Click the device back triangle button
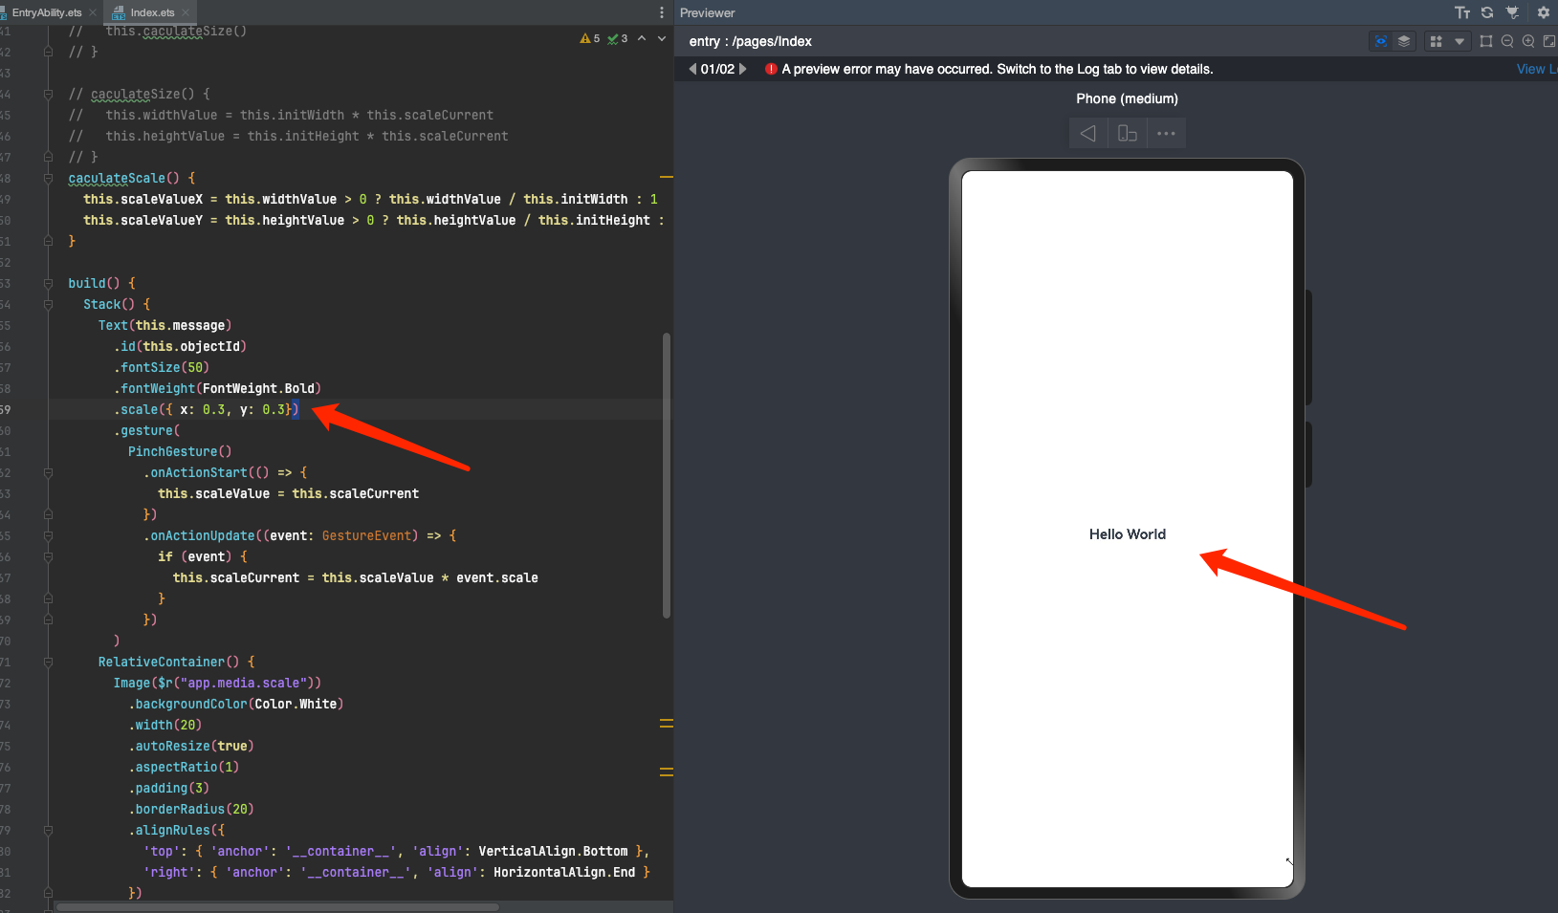Viewport: 1558px width, 913px height. tap(1087, 133)
